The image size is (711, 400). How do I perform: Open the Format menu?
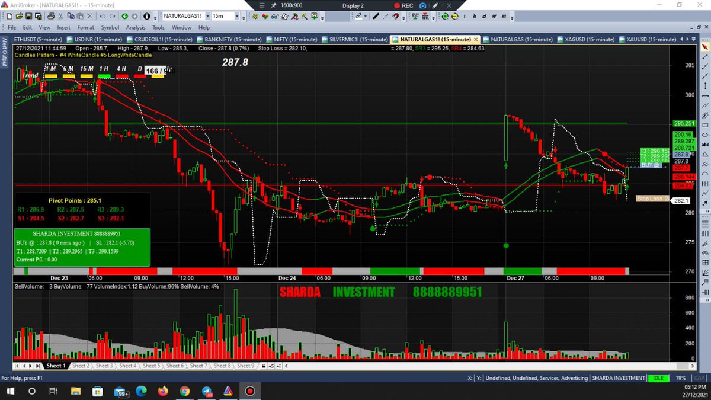(85, 27)
